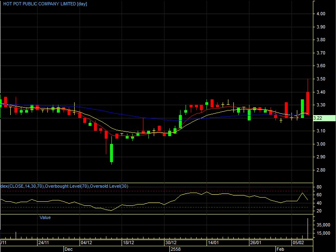The width and height of the screenshot is (336, 252).
Task: Click the chart title HOT POT PUBLIC COMPANY LIMITED [day]
Action: click(x=45, y=4)
